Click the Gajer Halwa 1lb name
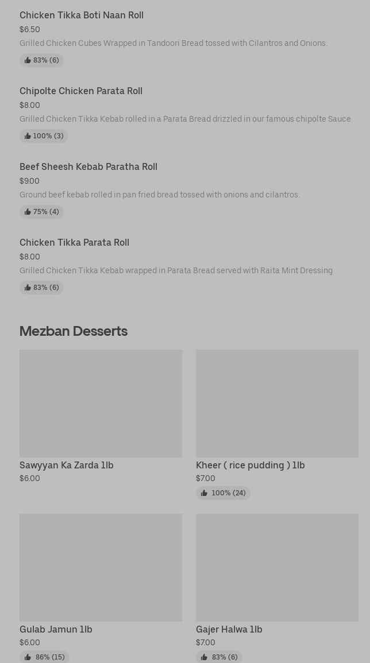Screen dimensions: 370x663 coord(229,630)
